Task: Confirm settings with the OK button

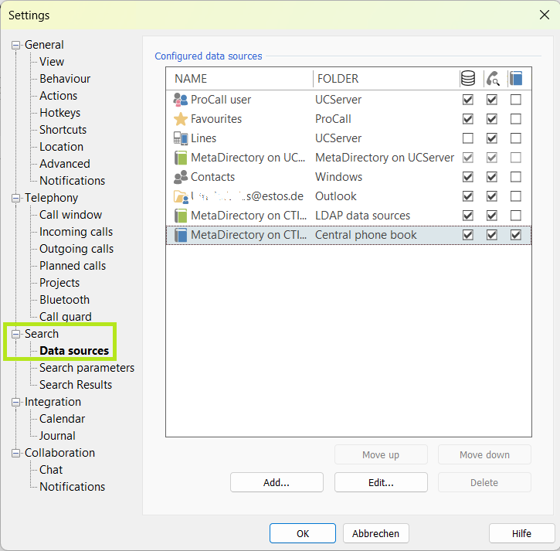Action: tap(302, 533)
